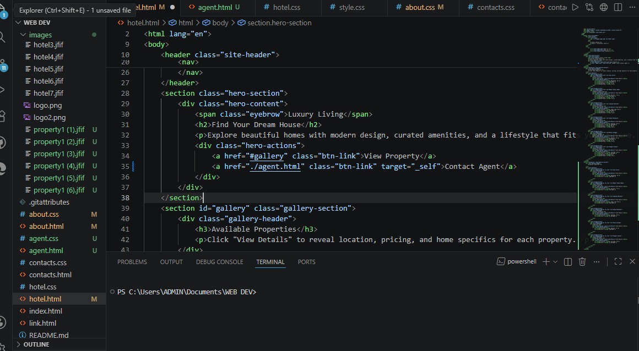Click section.hero-section breadcrumb
This screenshot has width=639, height=351.
point(275,23)
